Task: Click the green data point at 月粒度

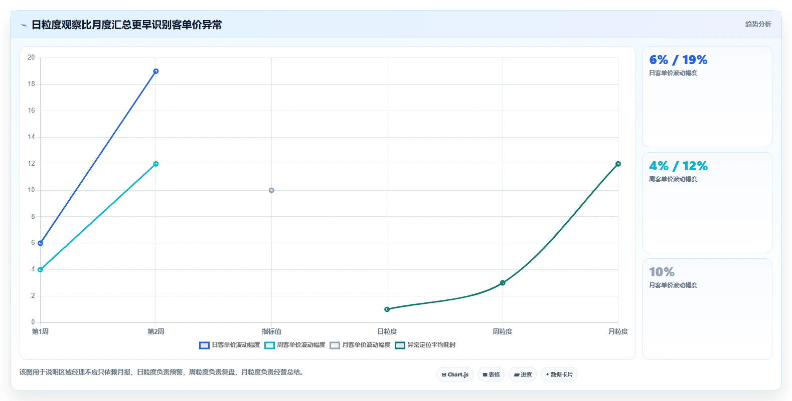Action: pos(618,164)
